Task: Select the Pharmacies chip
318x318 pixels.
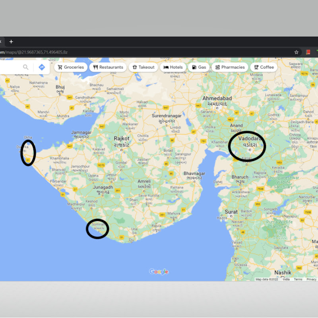Action: click(230, 67)
